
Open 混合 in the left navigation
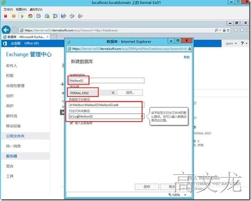pyautogui.click(x=10, y=166)
